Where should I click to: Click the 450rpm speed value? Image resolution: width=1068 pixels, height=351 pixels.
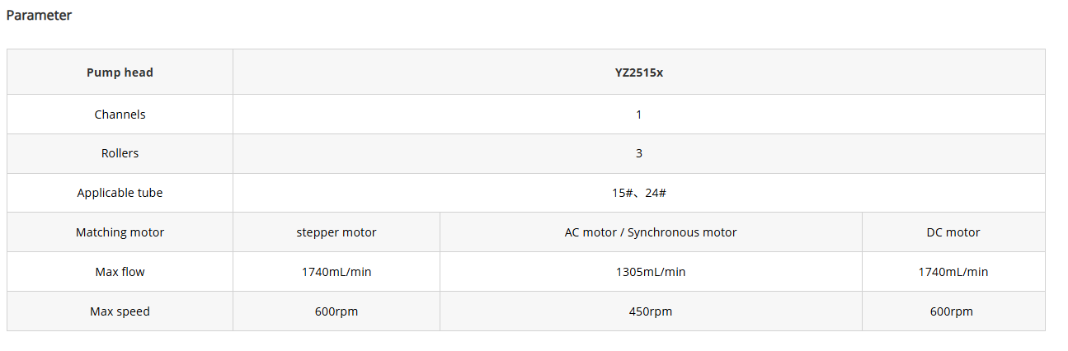[x=652, y=311]
